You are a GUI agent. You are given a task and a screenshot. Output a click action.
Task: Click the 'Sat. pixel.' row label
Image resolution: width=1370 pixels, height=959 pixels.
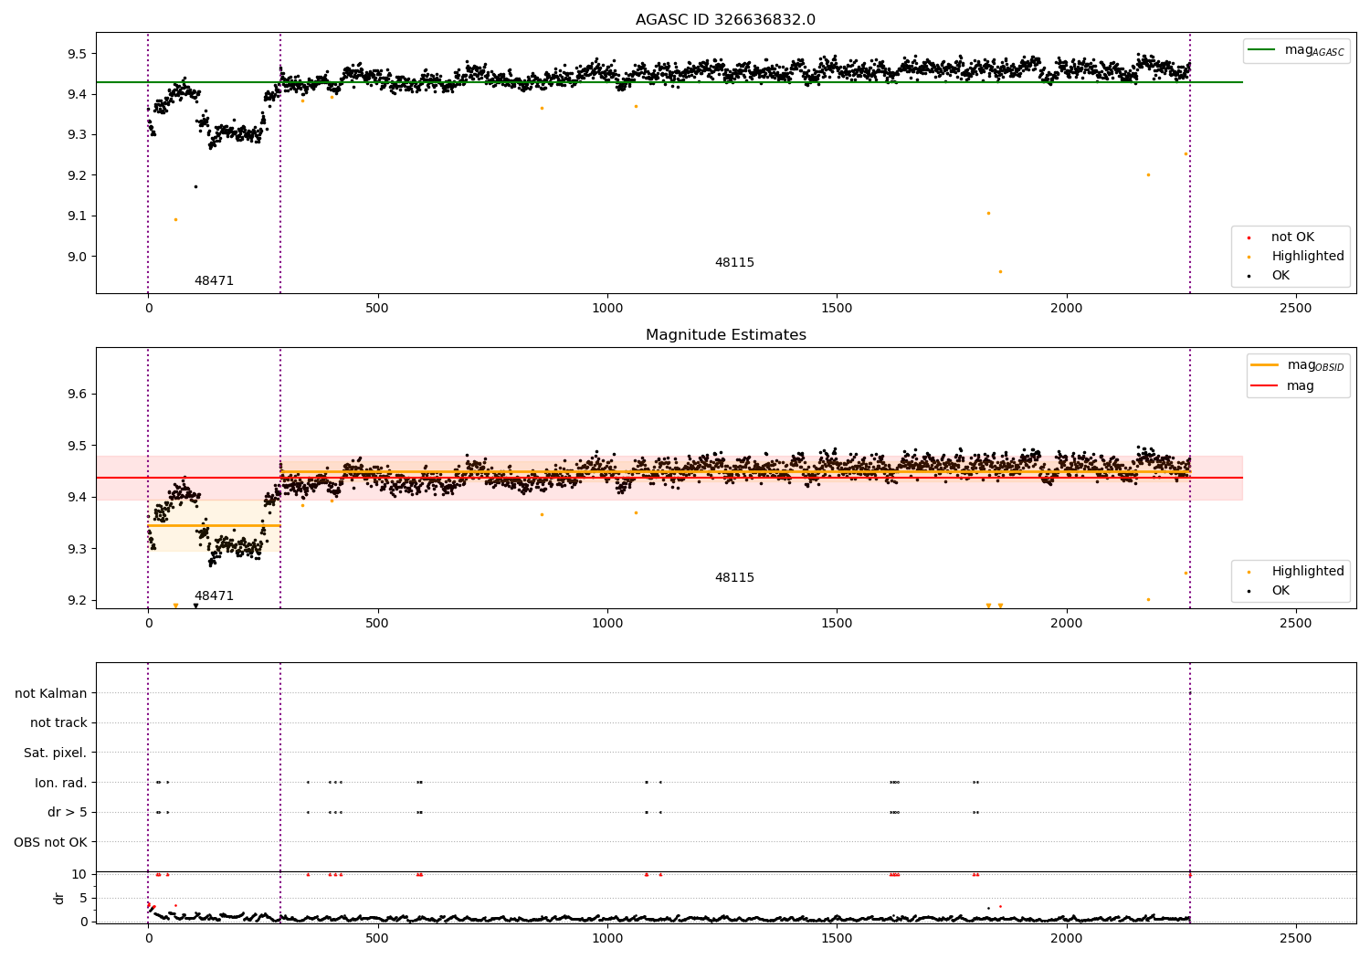55,753
